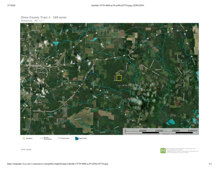Click the Water Body legend label
The height and width of the screenshot is (169, 219).
[83, 138]
